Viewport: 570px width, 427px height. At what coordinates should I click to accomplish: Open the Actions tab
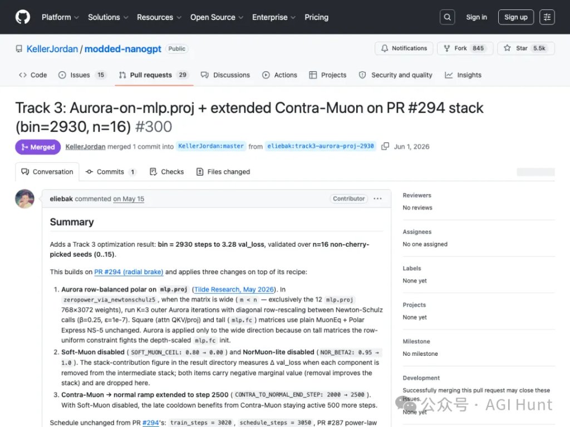(x=279, y=75)
